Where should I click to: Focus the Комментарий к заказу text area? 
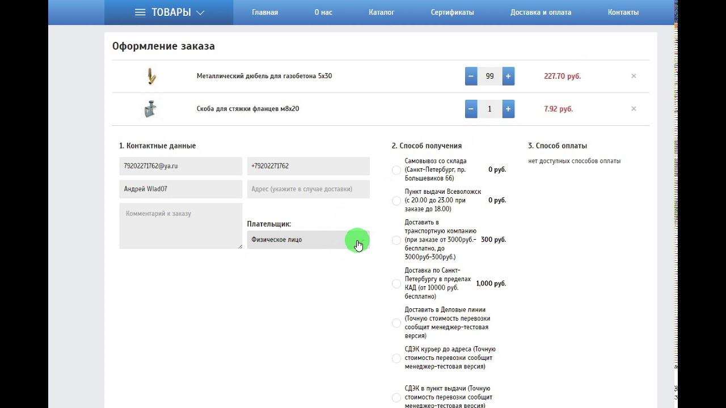click(x=181, y=226)
